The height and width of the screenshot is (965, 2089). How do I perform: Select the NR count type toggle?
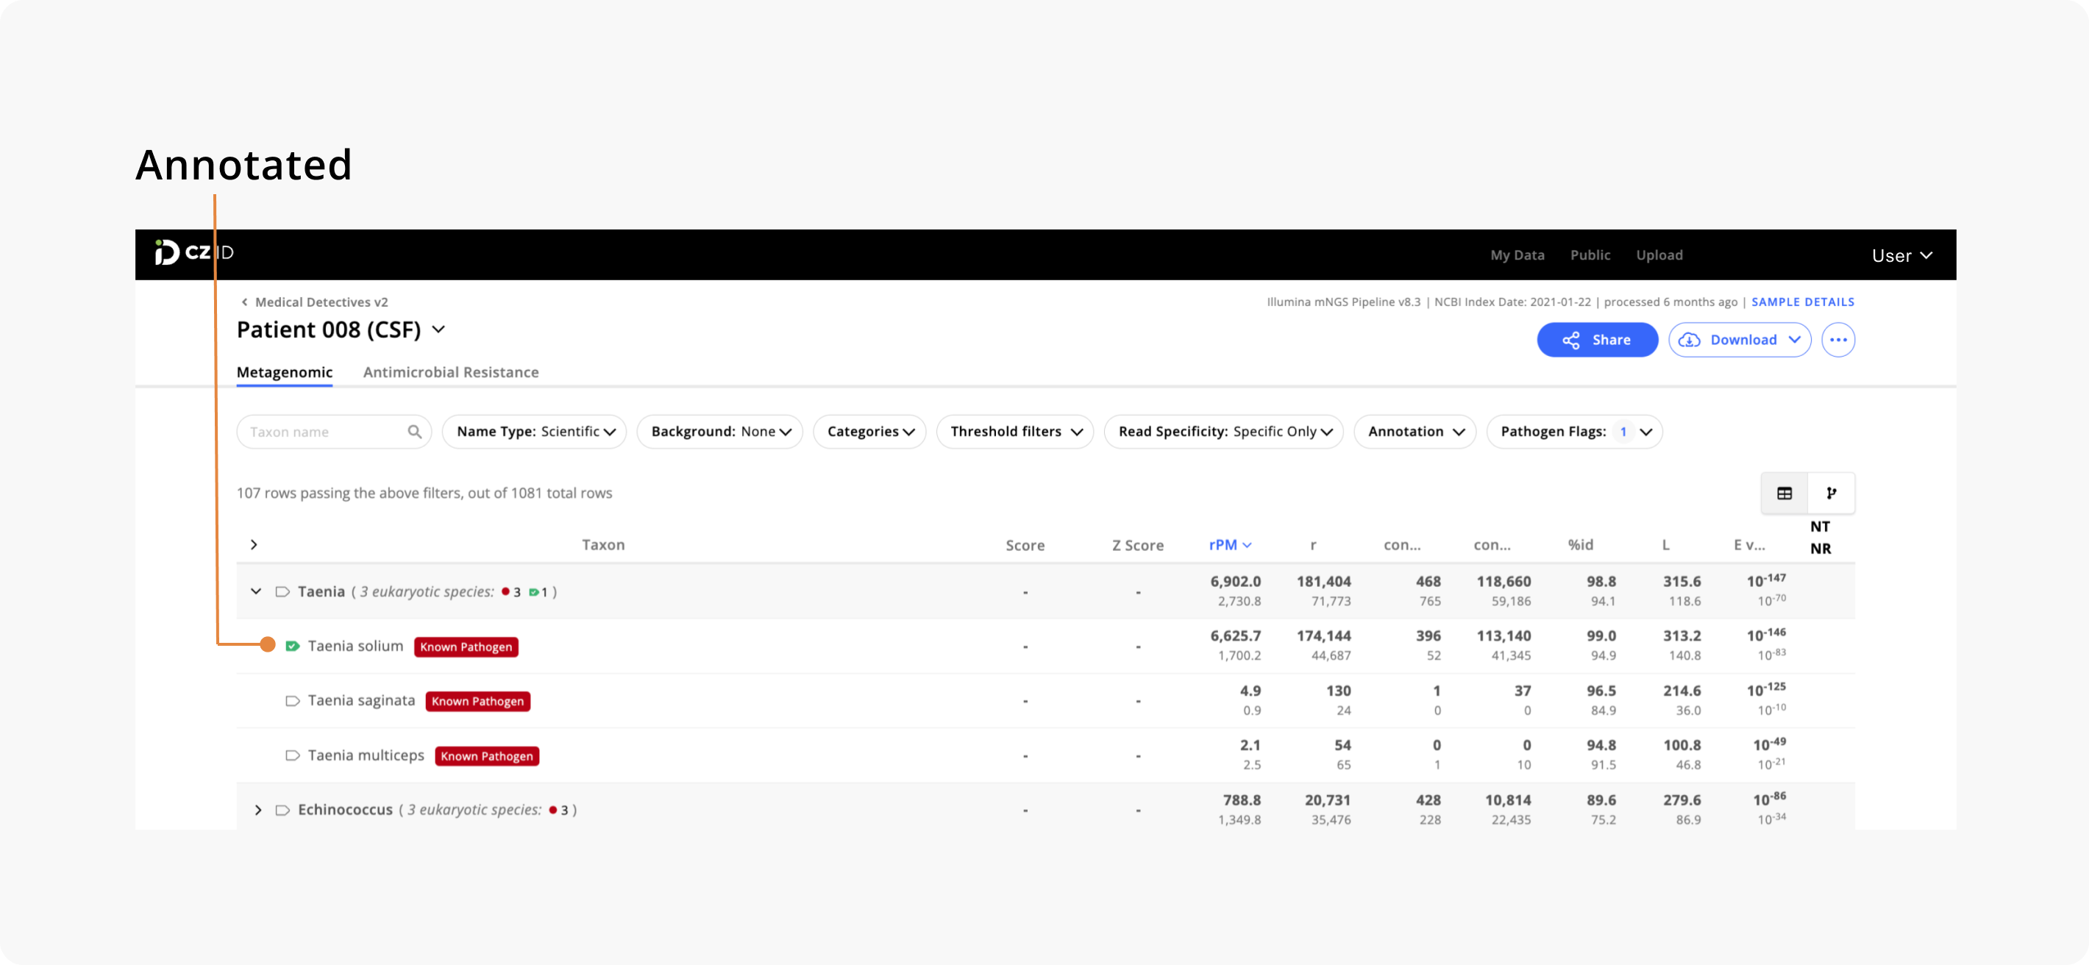[1820, 549]
